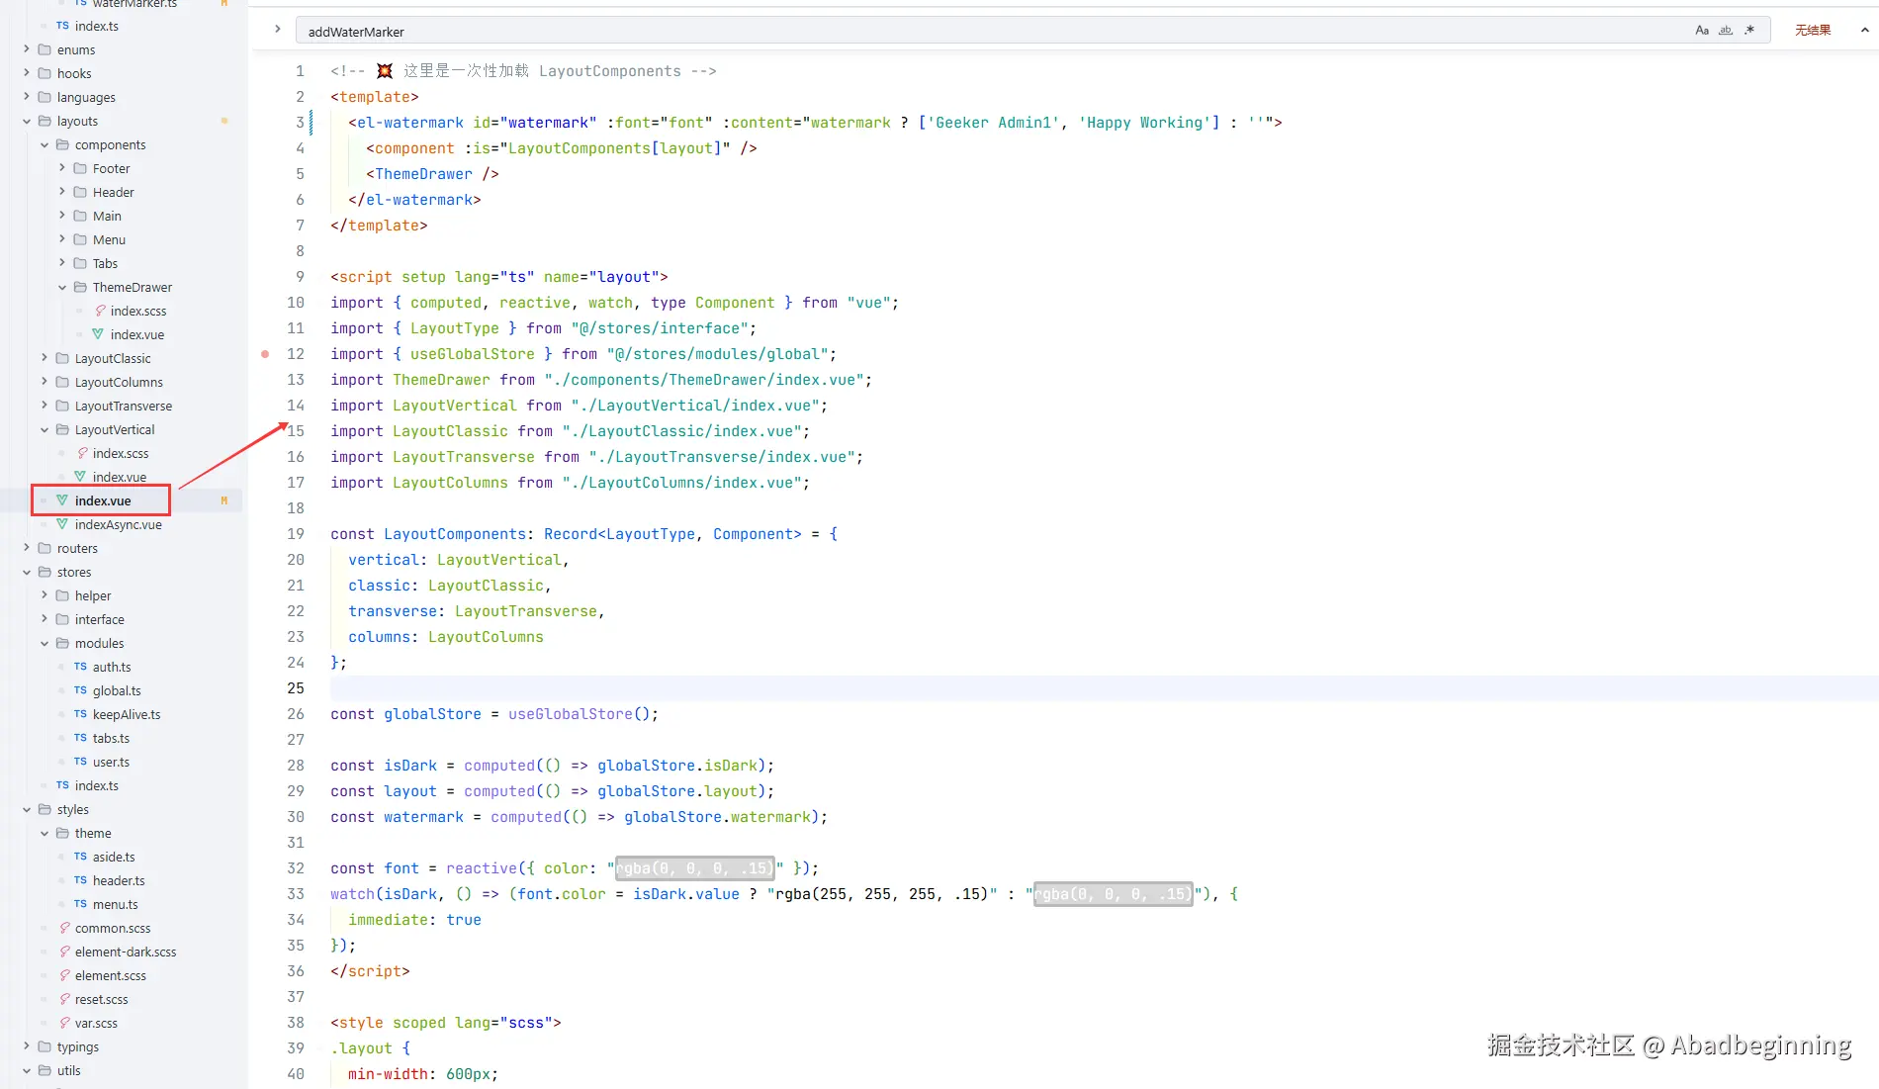Click the enums folder icon
The height and width of the screenshot is (1089, 1879).
click(x=45, y=49)
